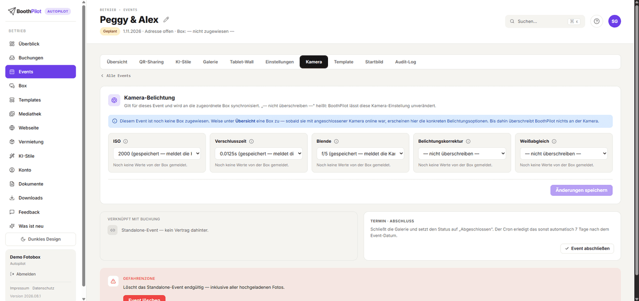Screen dimensions: 639x301
Task: Click the Events calendar icon in sidebar
Action: click(x=12, y=72)
